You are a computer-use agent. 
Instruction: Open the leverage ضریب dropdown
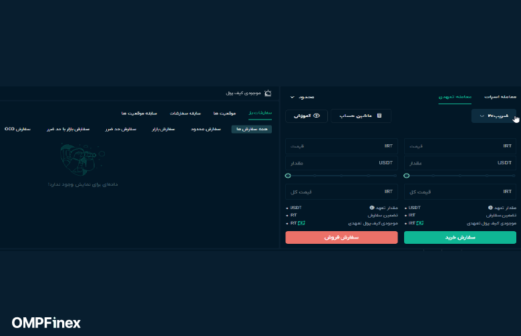click(494, 116)
